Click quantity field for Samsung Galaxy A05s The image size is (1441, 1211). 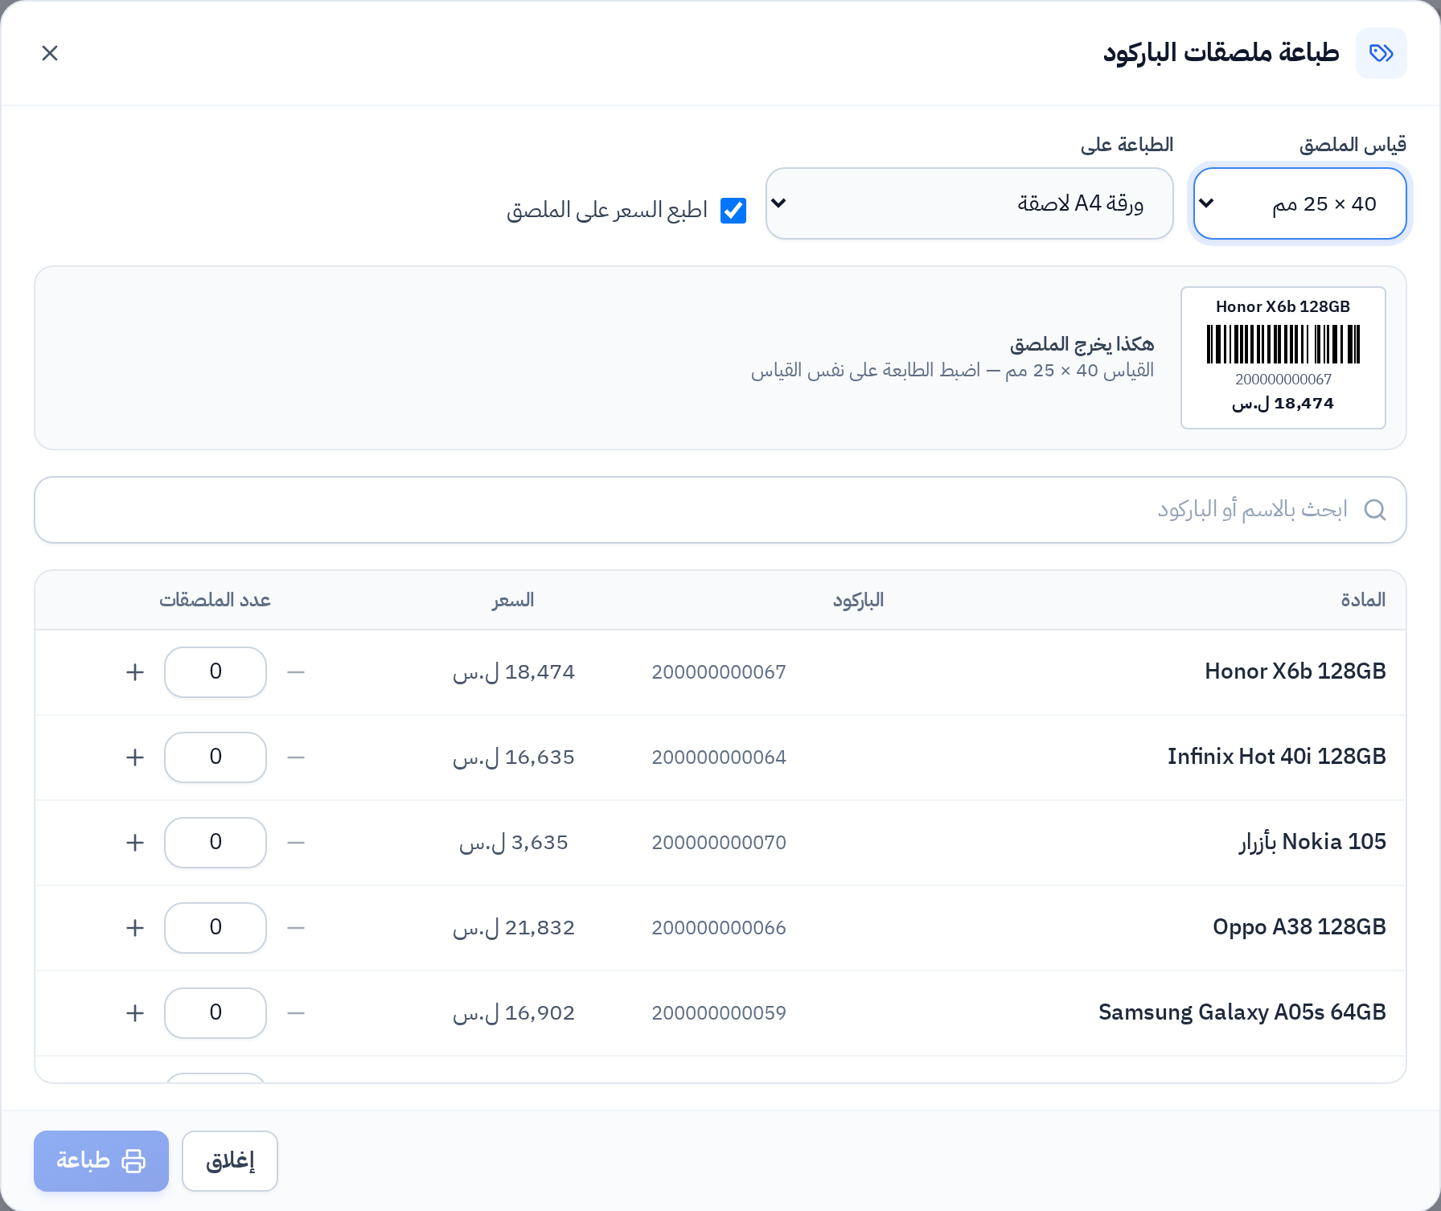216,1013
